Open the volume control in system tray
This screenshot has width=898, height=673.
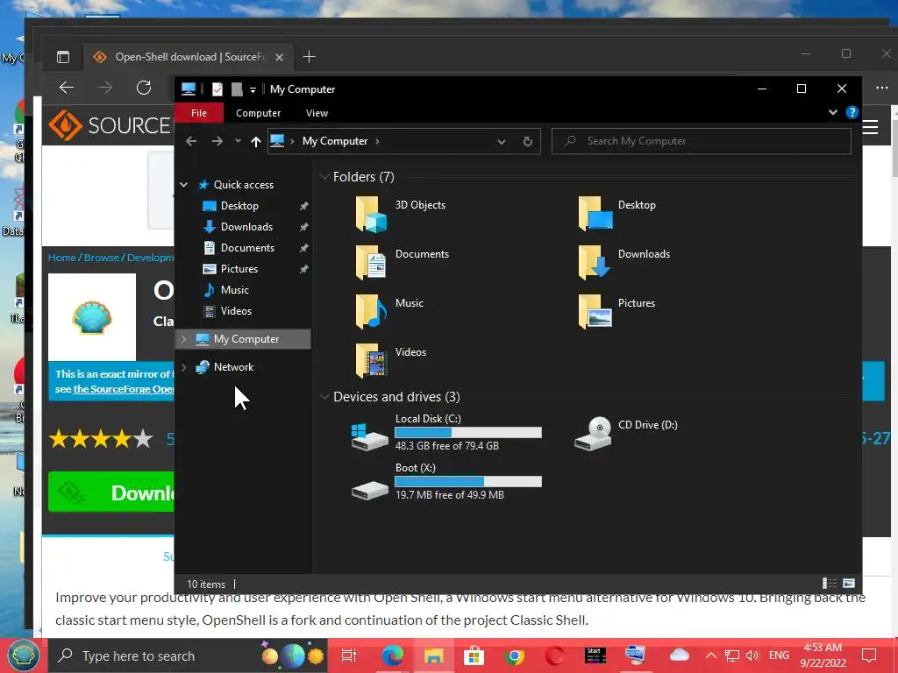click(x=752, y=655)
